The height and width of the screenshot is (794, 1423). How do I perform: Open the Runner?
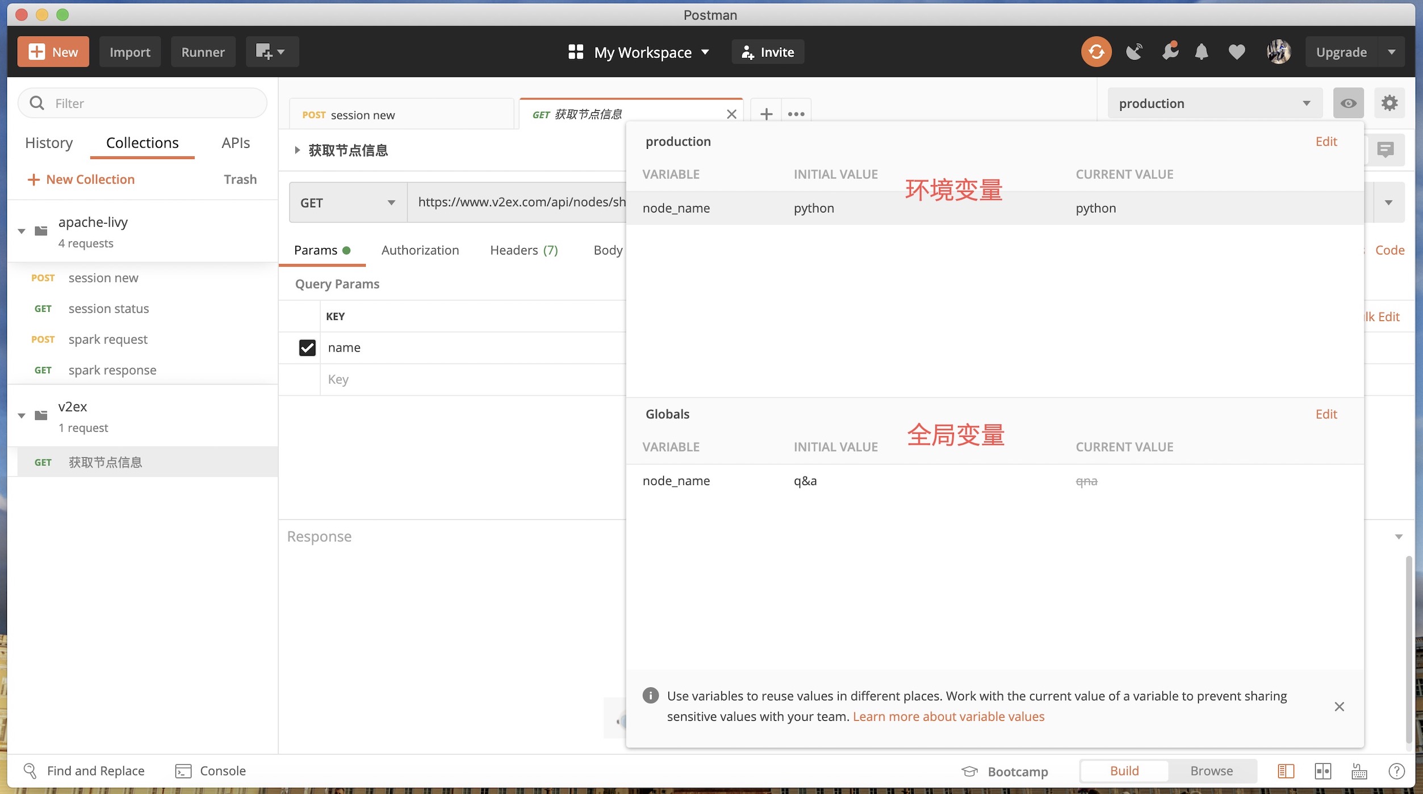[x=203, y=52]
